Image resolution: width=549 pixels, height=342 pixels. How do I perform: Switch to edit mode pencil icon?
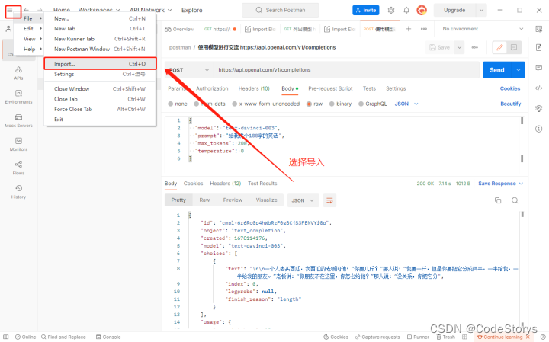pyautogui.click(x=499, y=47)
